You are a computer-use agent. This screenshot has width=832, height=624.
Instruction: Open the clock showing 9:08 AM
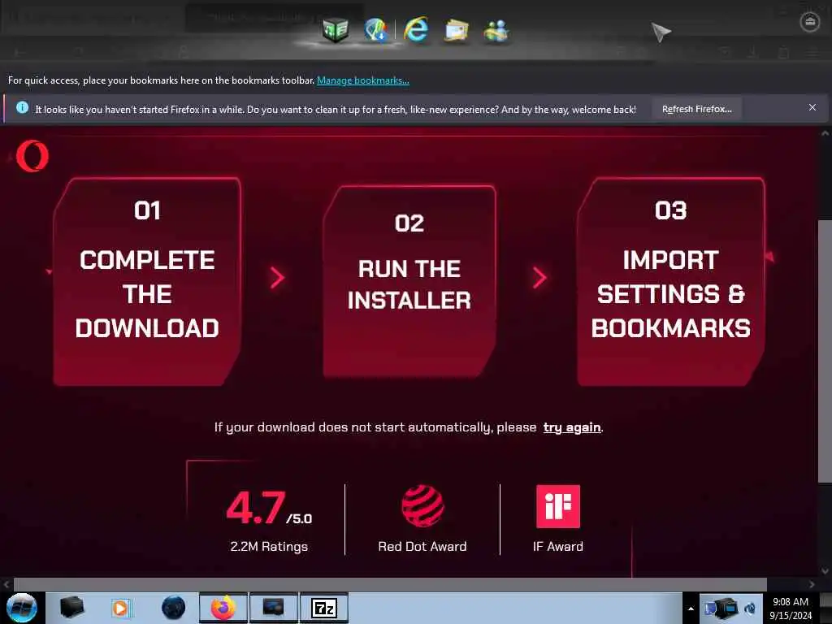[x=791, y=609]
